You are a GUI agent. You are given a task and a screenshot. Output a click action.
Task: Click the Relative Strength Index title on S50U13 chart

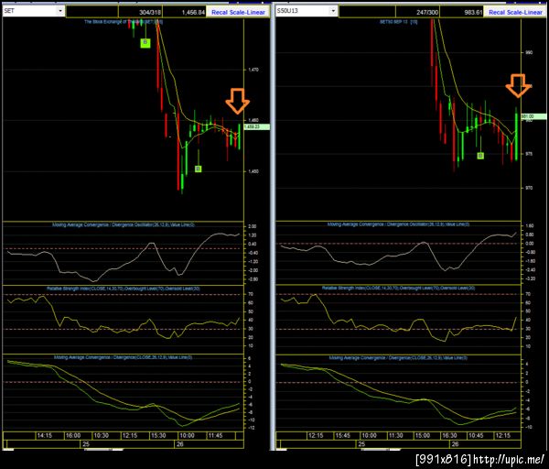click(398, 289)
